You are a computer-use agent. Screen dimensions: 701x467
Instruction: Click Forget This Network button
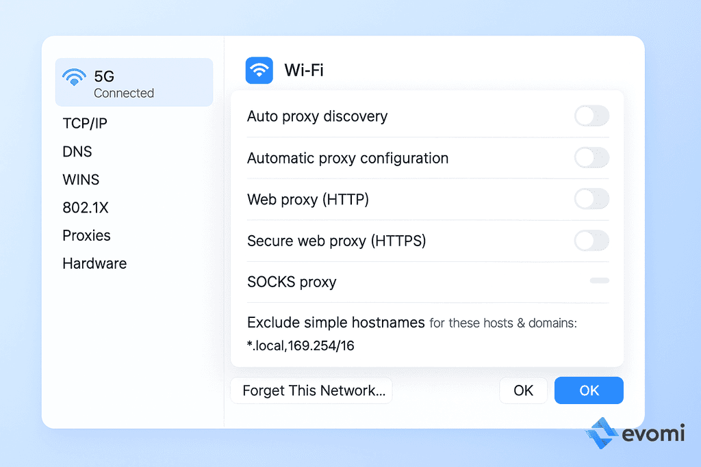[x=311, y=390]
